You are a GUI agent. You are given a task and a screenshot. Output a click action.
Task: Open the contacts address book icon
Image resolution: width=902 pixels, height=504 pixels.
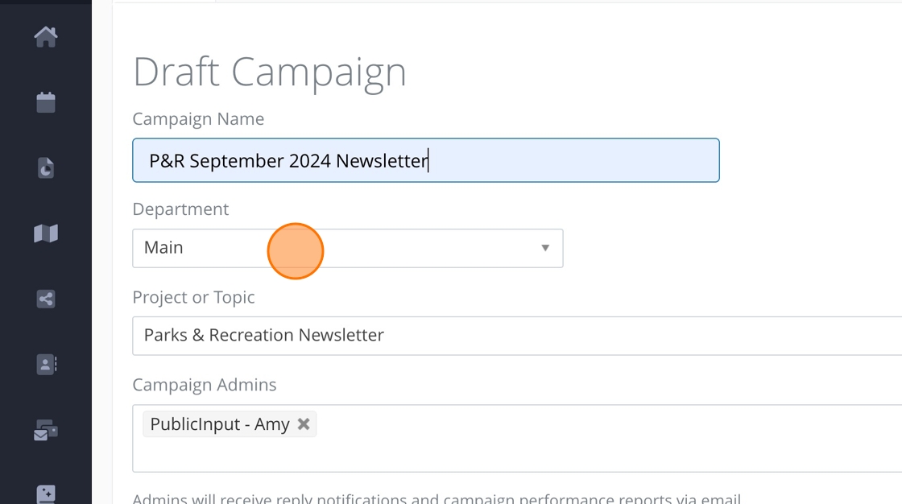(x=46, y=365)
